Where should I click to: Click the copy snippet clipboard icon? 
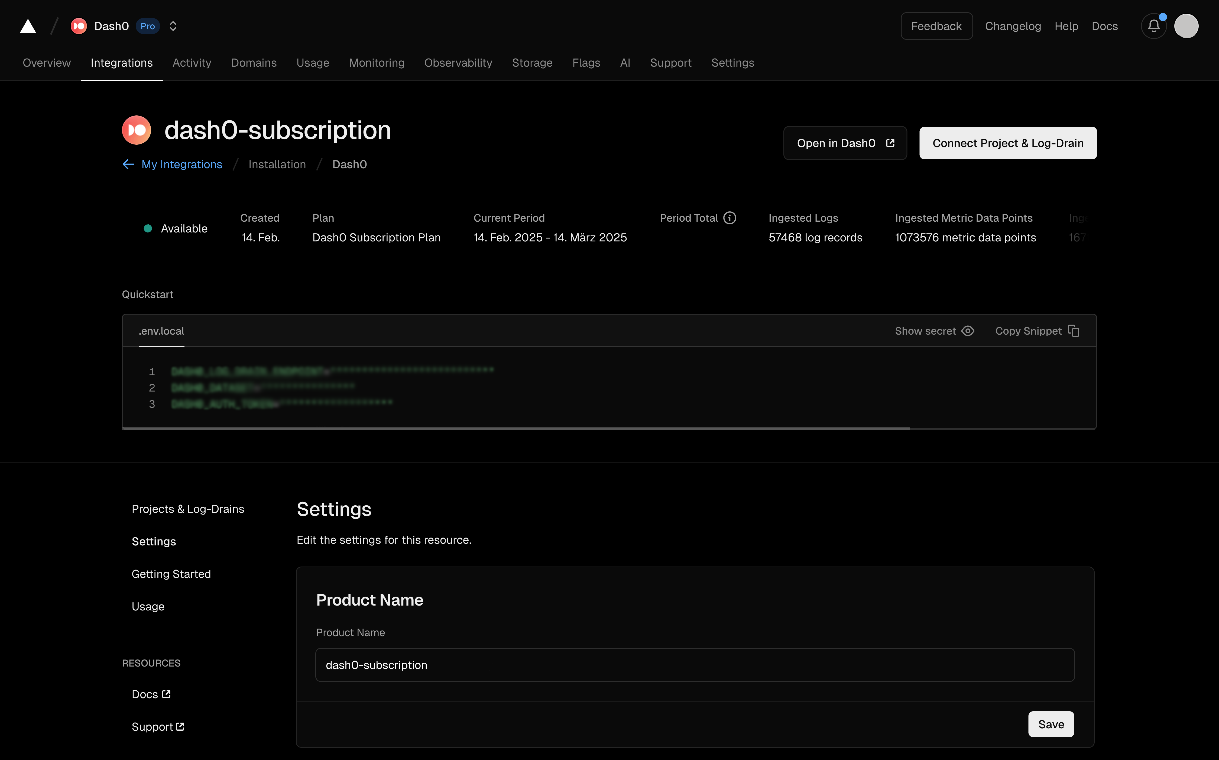click(x=1074, y=331)
